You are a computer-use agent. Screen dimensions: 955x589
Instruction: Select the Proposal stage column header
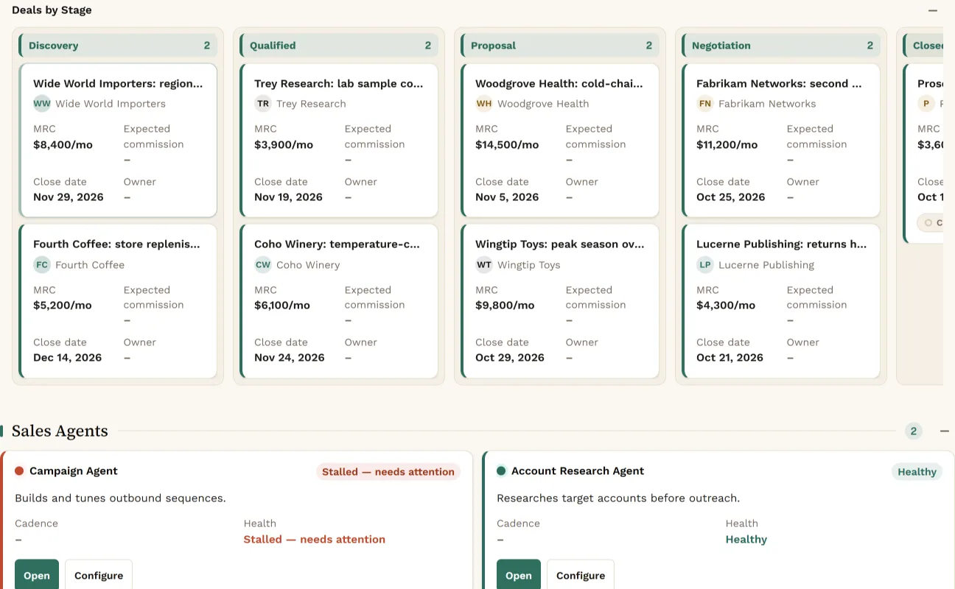[560, 45]
